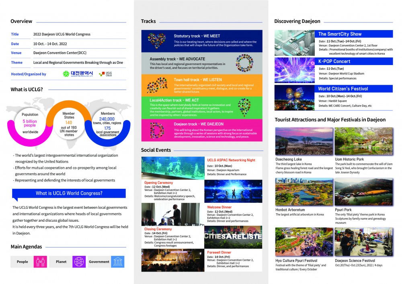
Task: Click the Opening Ceremony title
Action: 158,183
